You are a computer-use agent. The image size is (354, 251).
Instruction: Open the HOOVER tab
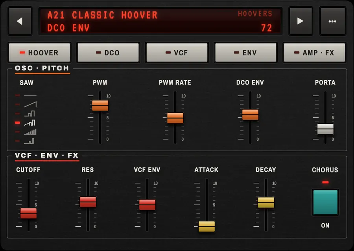point(40,53)
